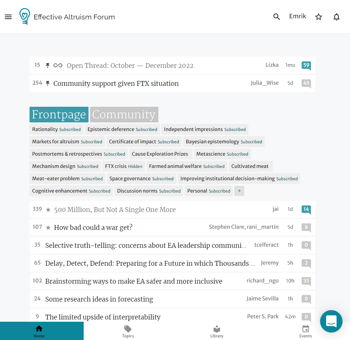Open 2 comments bubble on Delay, Detect, Defend
350x340 pixels.
point(306,263)
